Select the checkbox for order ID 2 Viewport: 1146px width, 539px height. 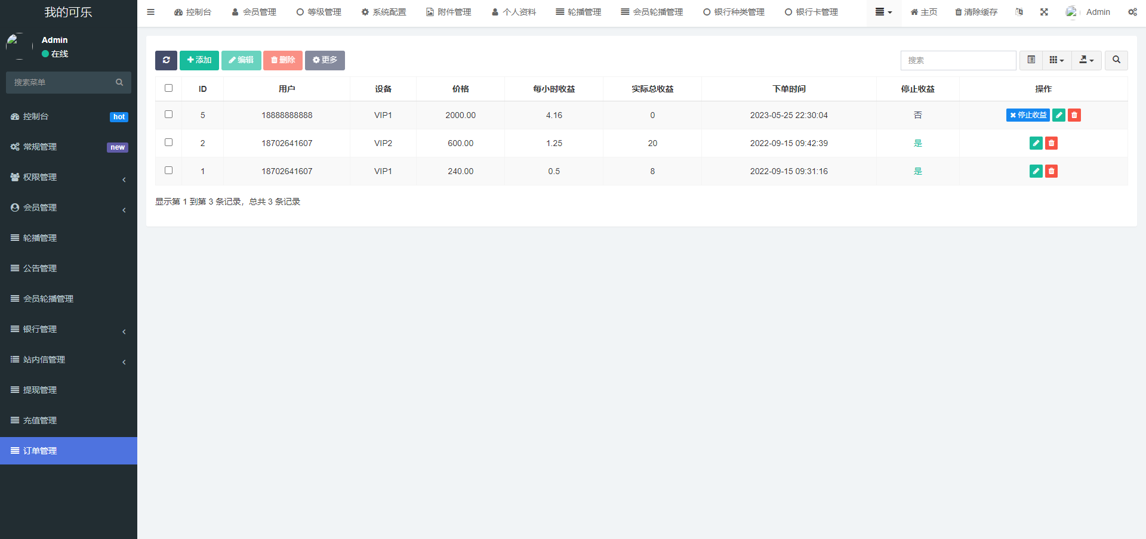coord(168,143)
